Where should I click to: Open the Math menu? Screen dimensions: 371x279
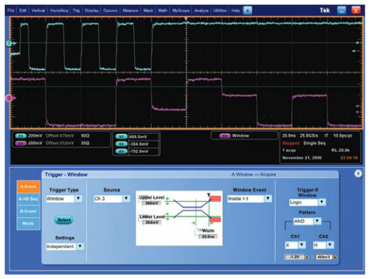coord(162,11)
